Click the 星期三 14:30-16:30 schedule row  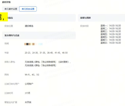click(x=111, y=31)
